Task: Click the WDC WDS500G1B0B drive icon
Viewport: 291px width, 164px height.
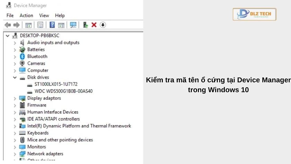Action: (30, 92)
